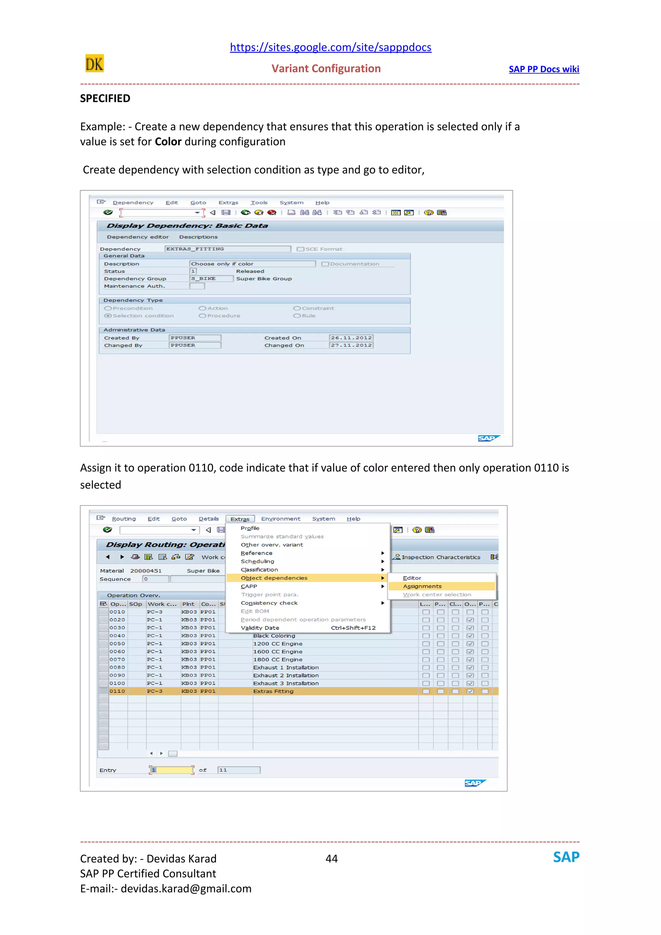Select the Precondition radio button
661x935 pixels.
[x=108, y=308]
